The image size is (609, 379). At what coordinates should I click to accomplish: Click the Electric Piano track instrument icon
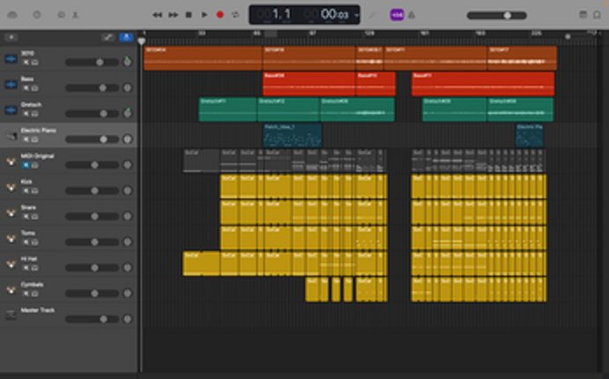pyautogui.click(x=11, y=135)
